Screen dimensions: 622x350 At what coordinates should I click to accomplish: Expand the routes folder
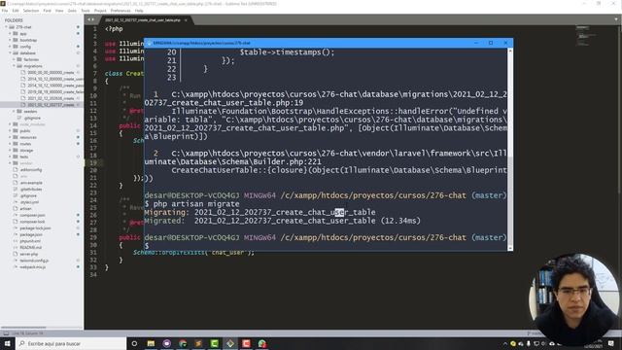pyautogui.click(x=11, y=144)
